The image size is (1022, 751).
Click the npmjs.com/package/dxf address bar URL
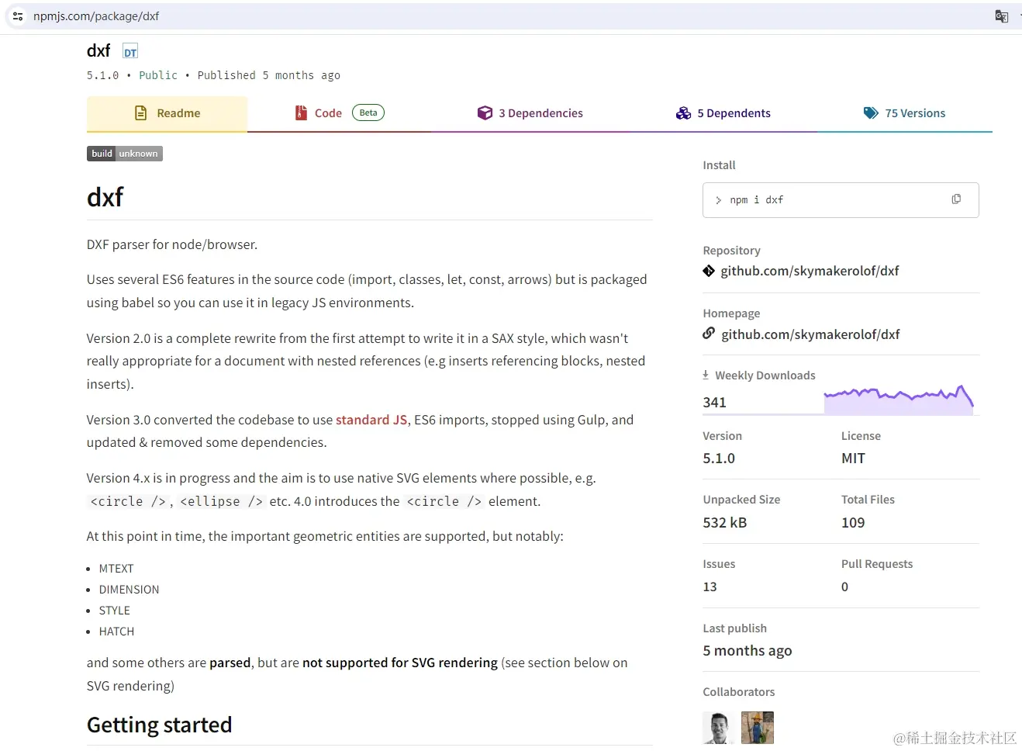click(96, 16)
